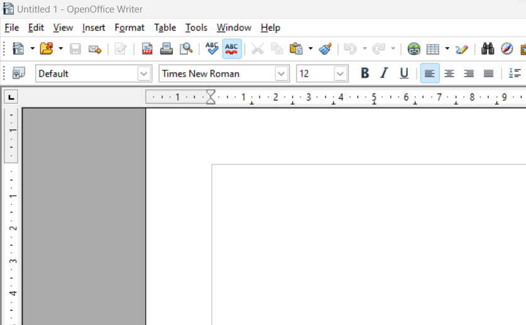Open the Redo history dropdown arrow
This screenshot has height=325, width=526.
(393, 49)
